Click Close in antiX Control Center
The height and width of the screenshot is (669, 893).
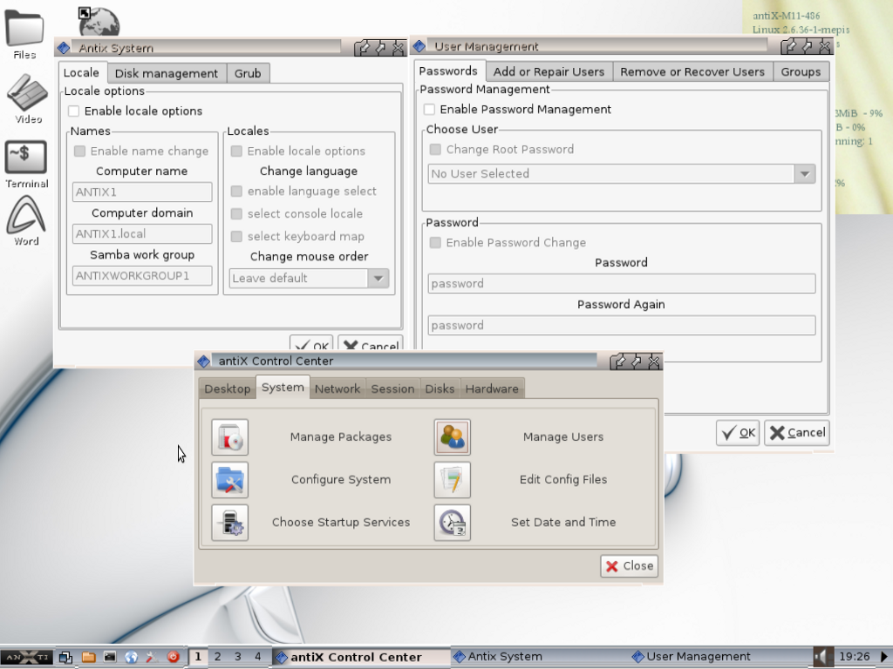click(x=630, y=566)
